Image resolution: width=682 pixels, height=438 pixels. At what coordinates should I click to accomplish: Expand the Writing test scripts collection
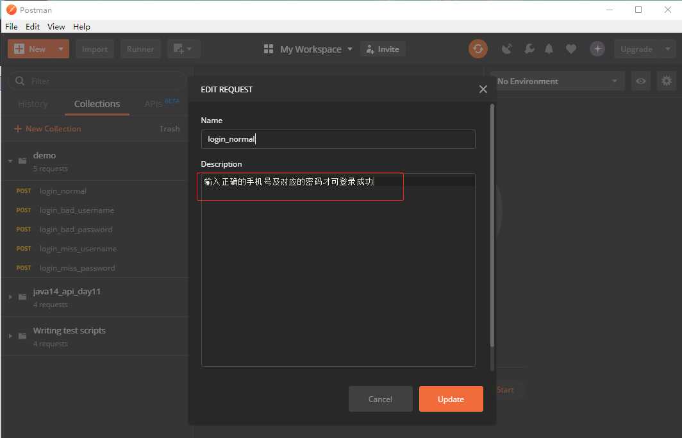[10, 336]
